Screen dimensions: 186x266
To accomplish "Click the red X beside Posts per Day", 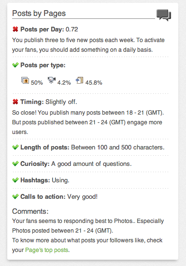I will pos(15,29).
